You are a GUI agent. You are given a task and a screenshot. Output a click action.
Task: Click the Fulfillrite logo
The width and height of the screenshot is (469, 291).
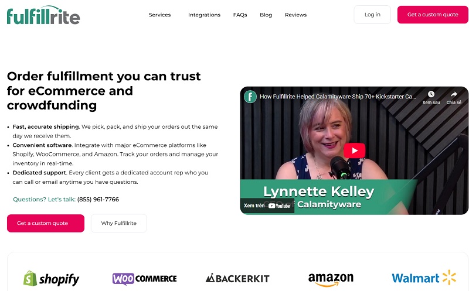tap(43, 15)
